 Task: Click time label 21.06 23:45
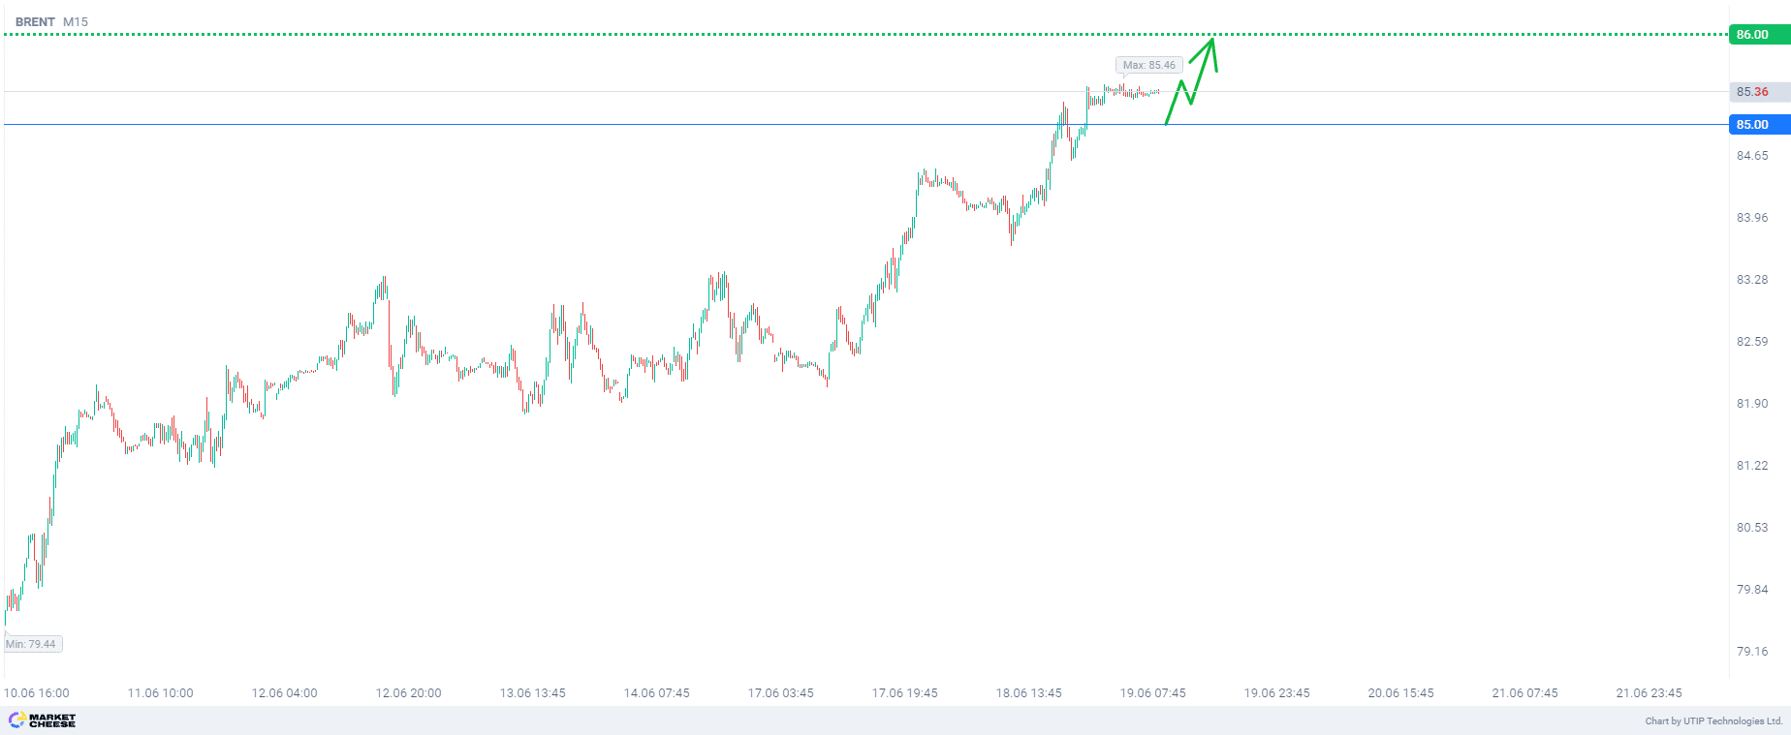1650,693
